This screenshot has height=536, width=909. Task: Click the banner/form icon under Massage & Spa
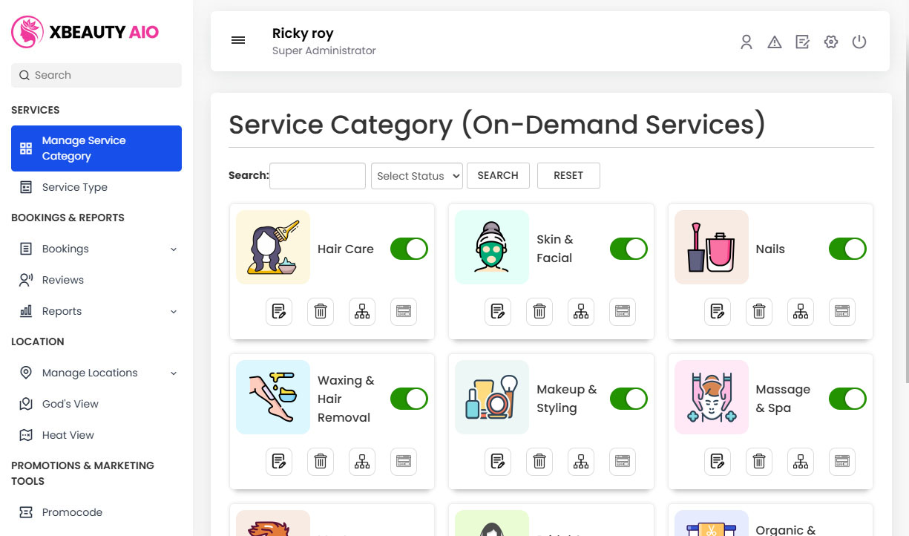(841, 461)
